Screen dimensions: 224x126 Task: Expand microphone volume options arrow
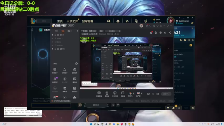point(134,94)
